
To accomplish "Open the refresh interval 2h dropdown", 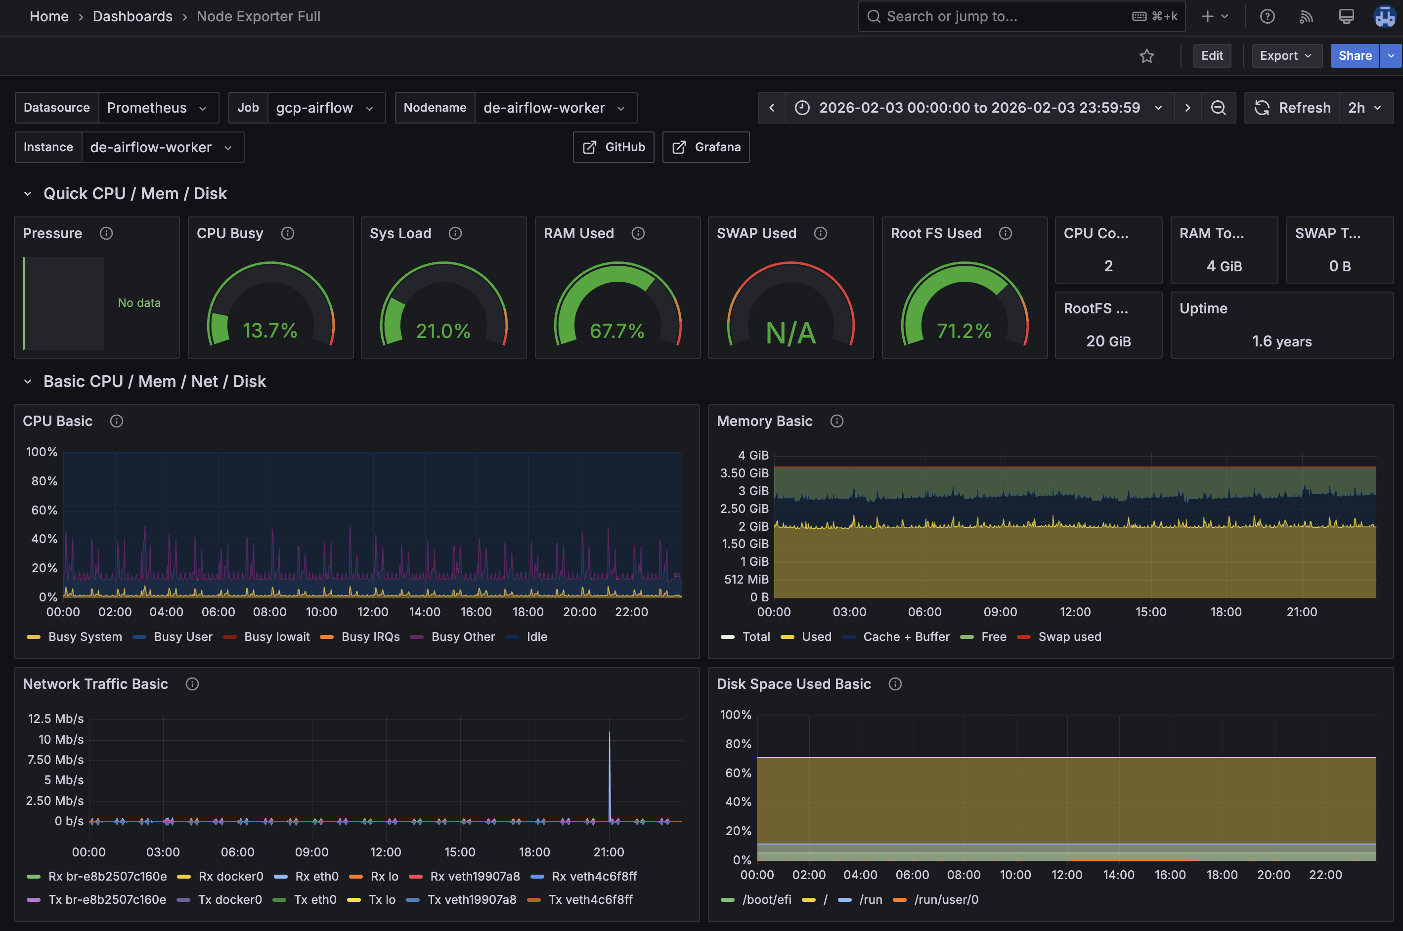I will pos(1365,107).
